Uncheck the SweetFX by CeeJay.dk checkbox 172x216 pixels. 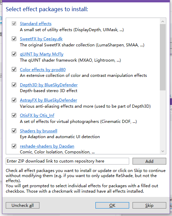click(14, 39)
